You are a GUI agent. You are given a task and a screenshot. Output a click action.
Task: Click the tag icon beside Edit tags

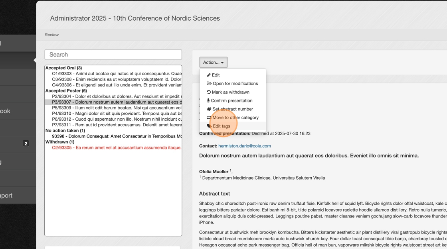point(209,126)
